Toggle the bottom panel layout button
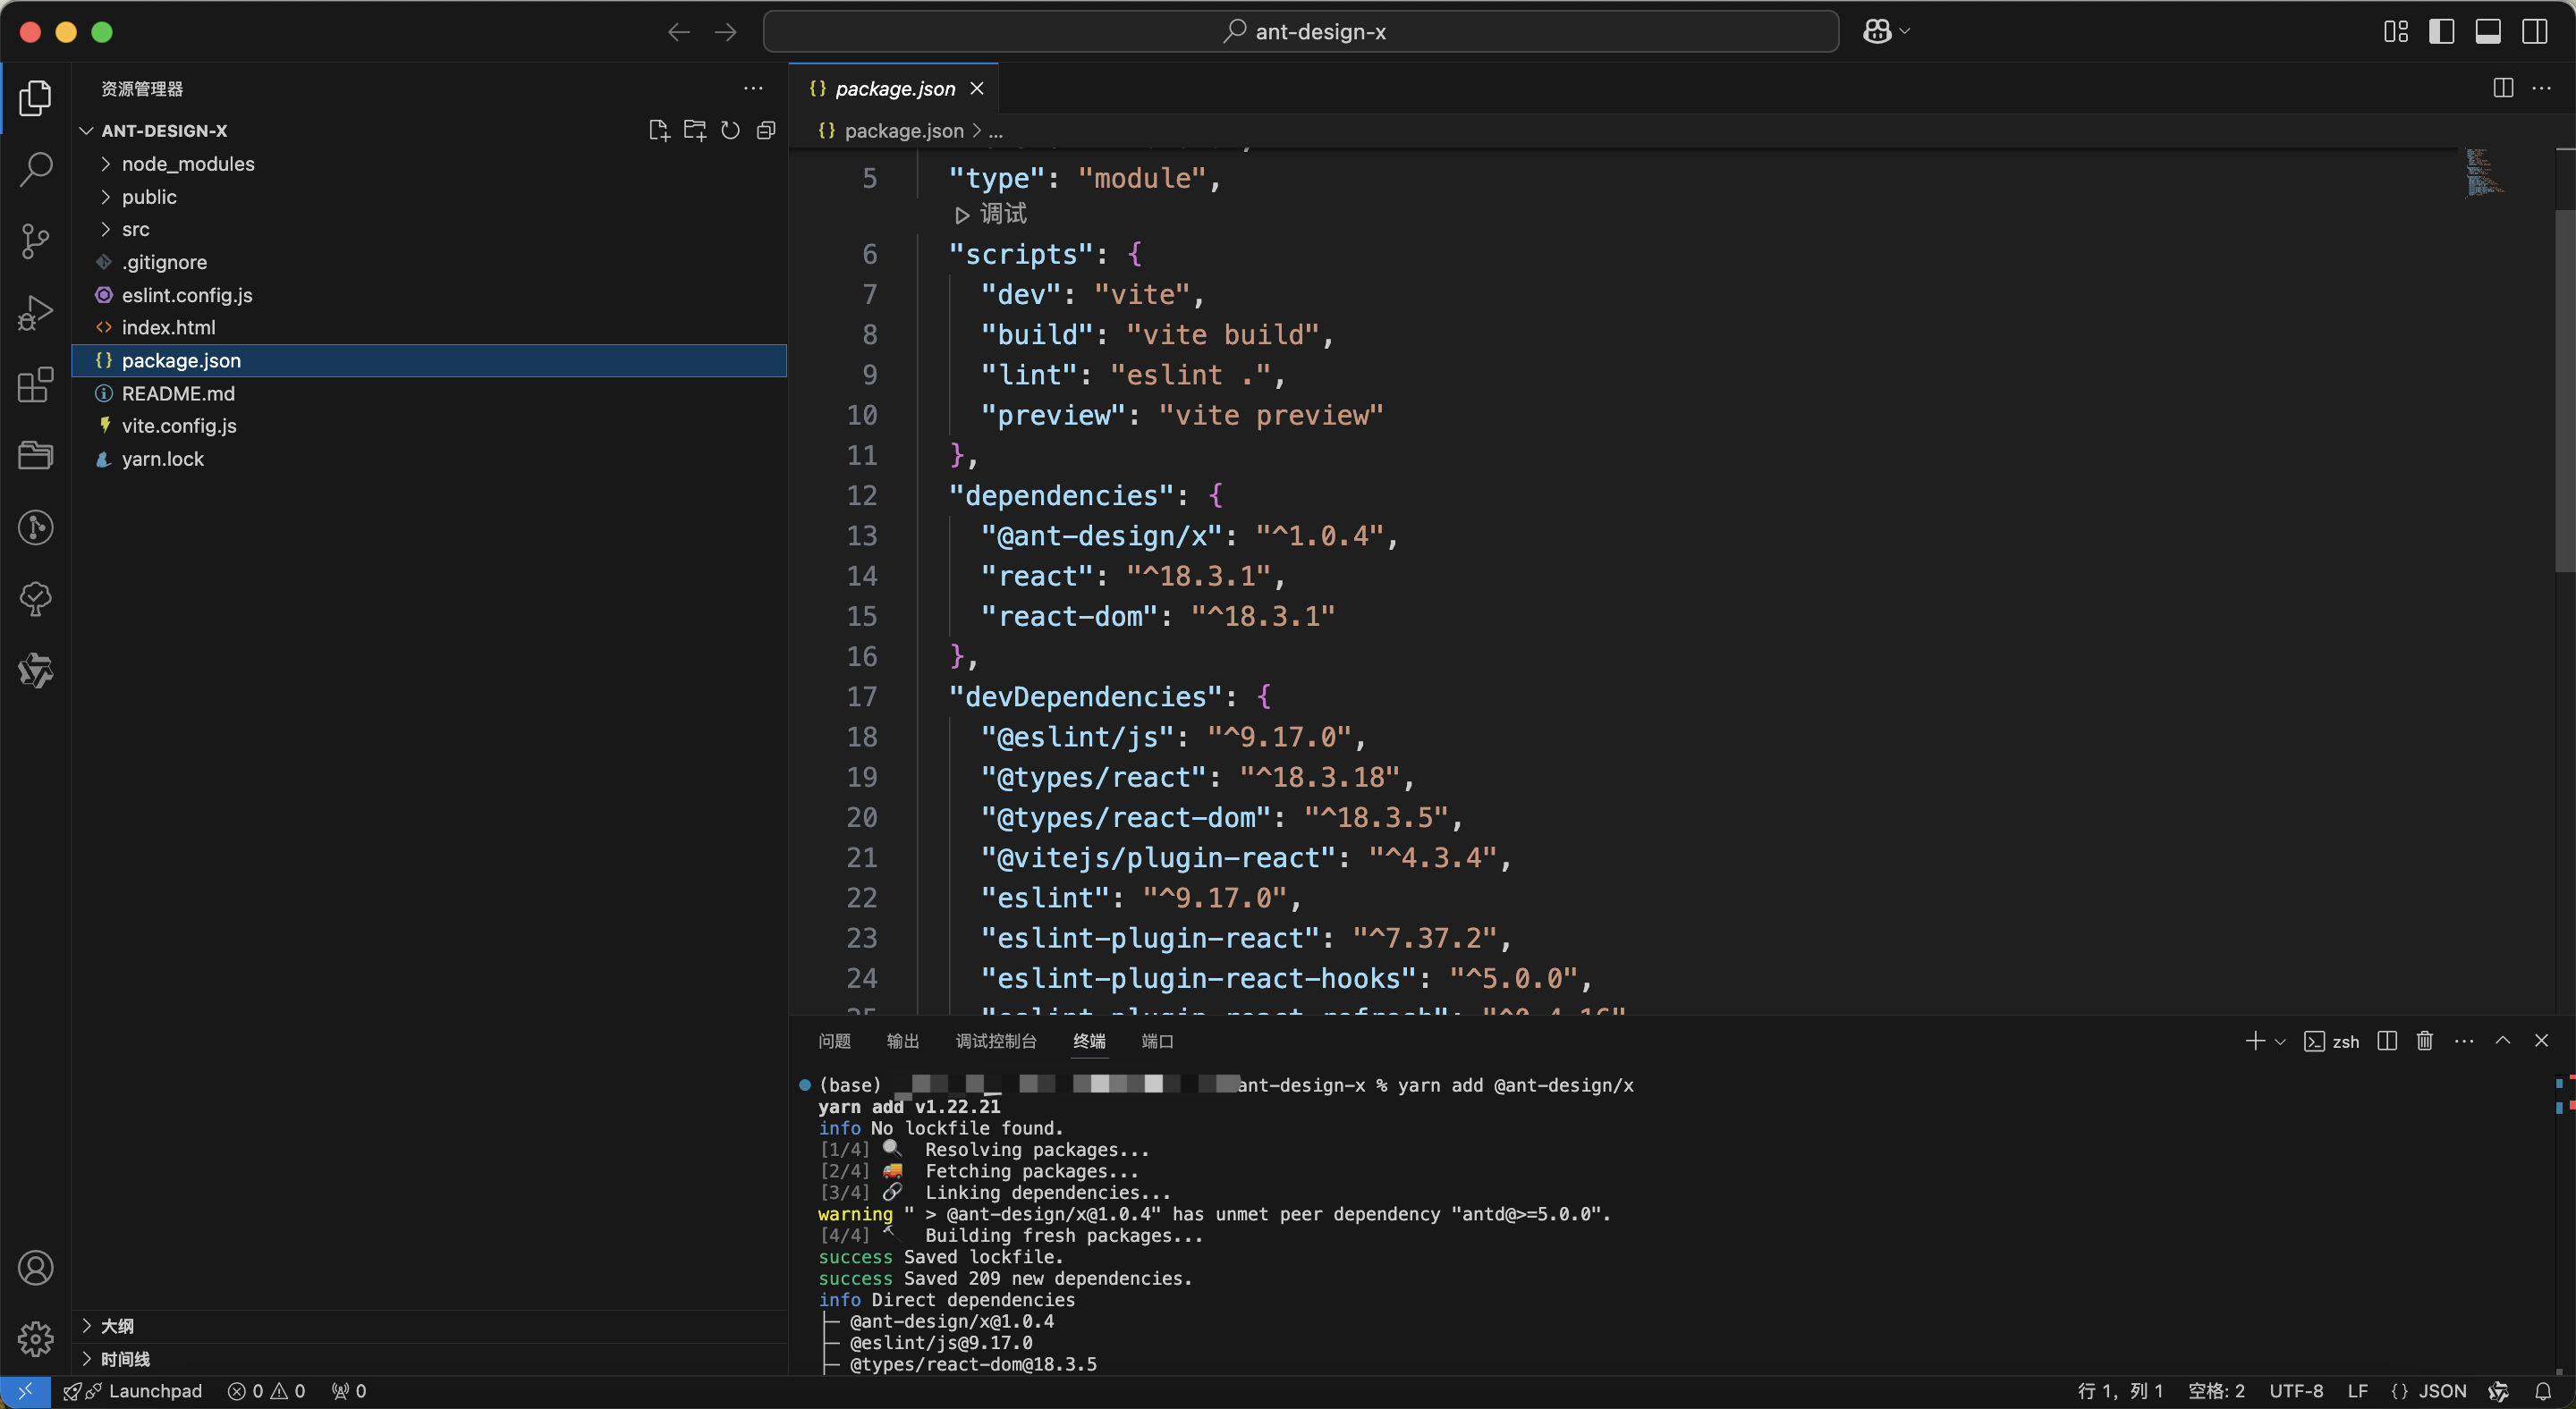 2488,32
